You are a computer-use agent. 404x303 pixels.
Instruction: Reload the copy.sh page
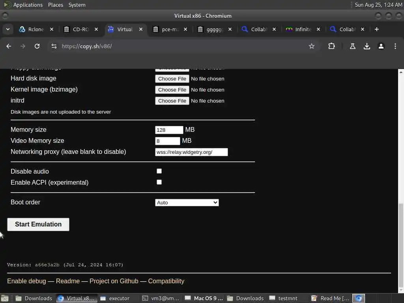coord(37,46)
